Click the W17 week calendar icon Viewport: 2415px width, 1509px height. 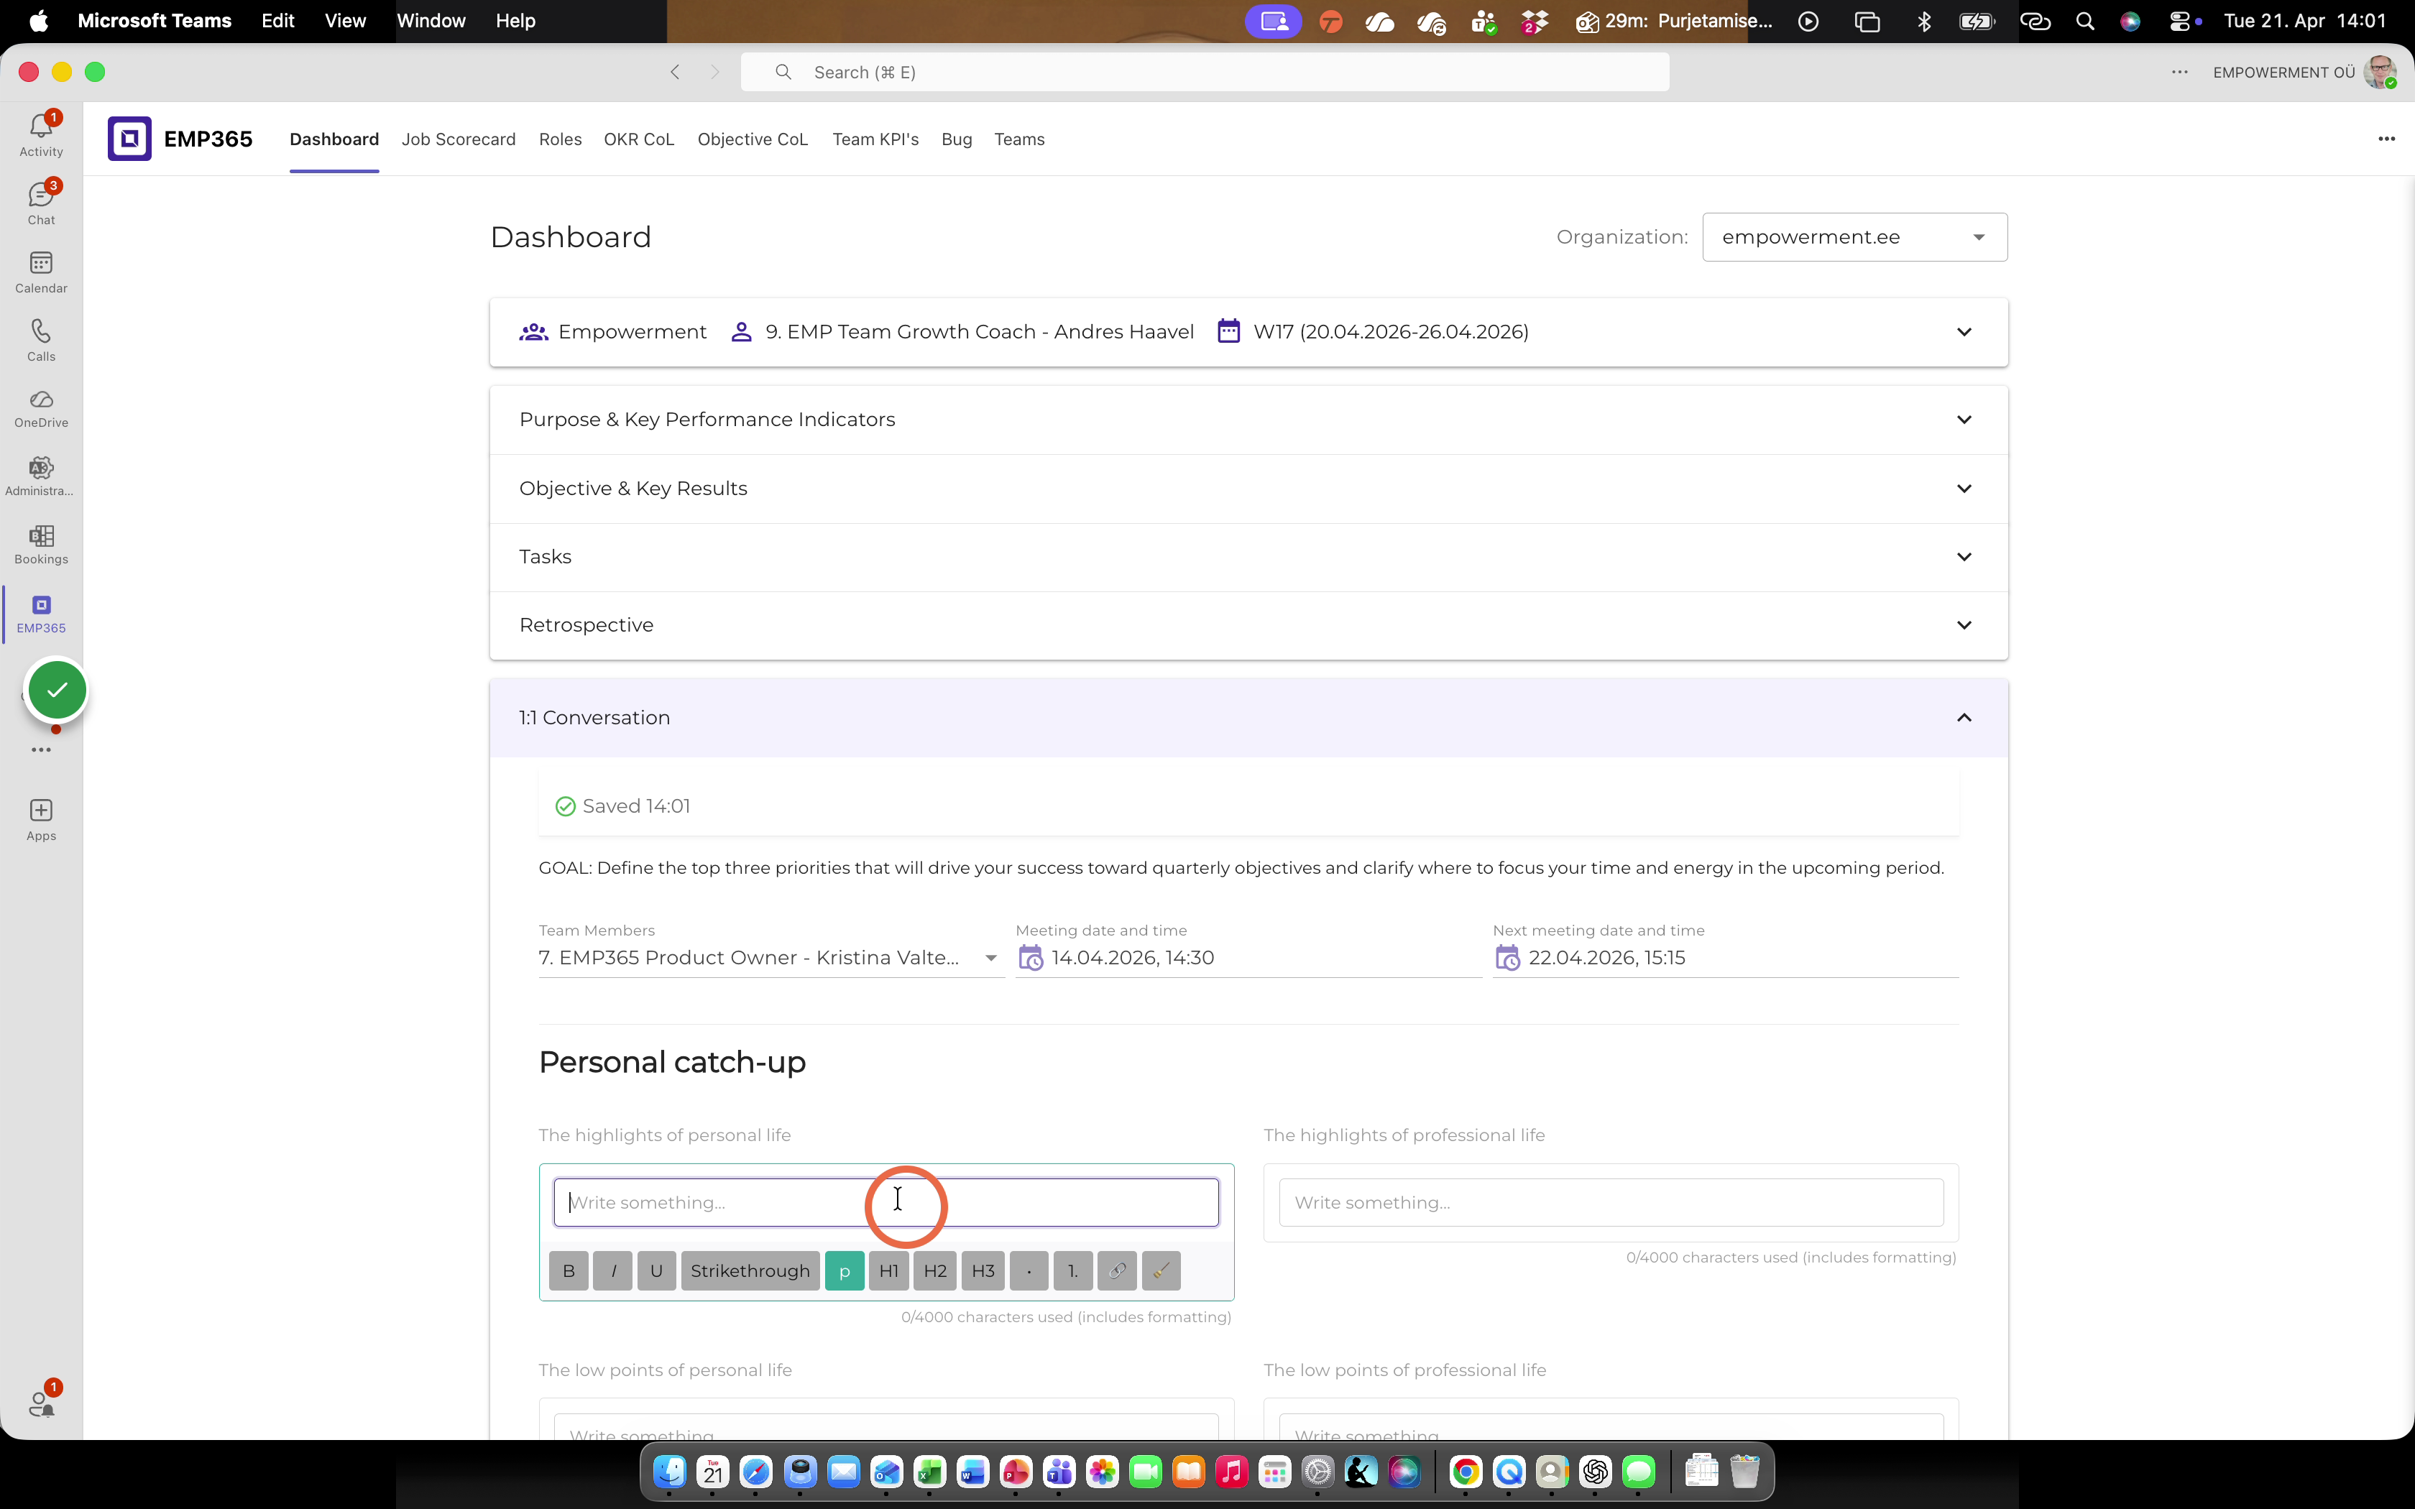pos(1228,331)
